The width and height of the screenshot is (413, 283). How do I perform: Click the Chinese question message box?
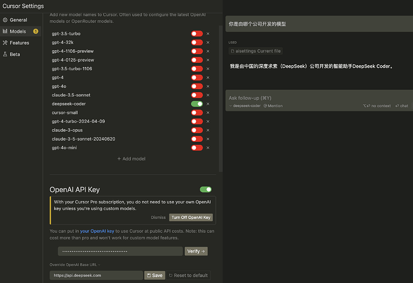(319, 24)
